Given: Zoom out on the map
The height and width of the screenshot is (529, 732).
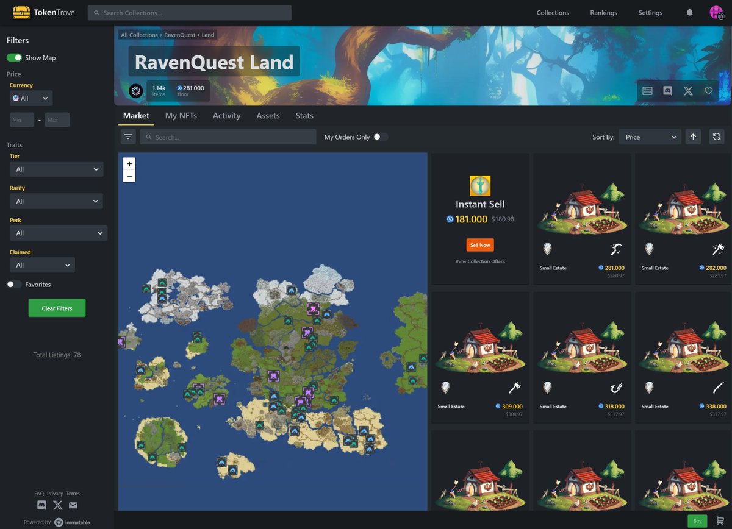Looking at the screenshot, I should click(129, 176).
